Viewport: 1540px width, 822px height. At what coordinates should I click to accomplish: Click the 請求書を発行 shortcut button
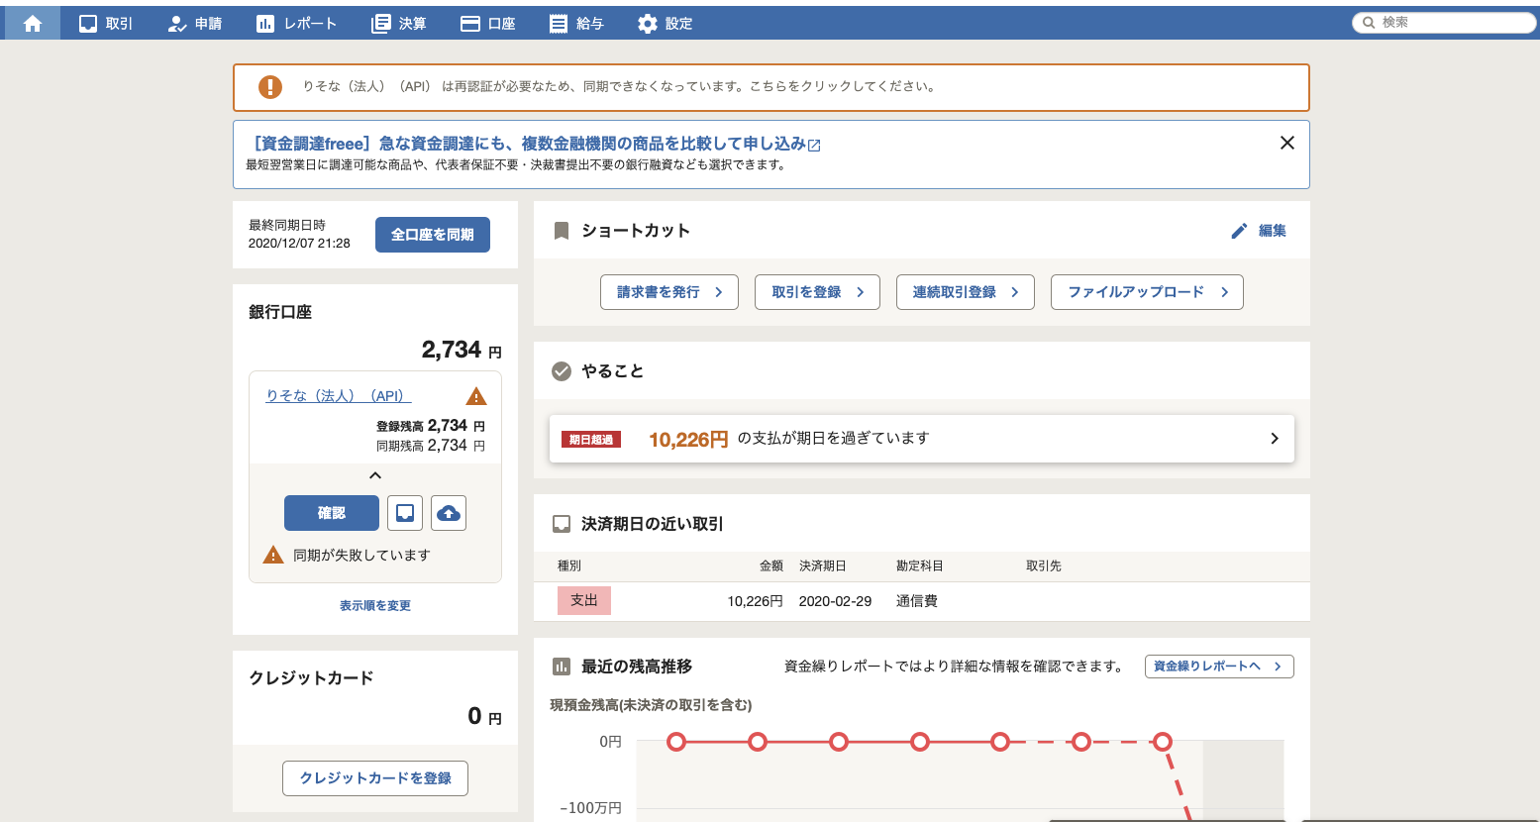click(x=668, y=292)
